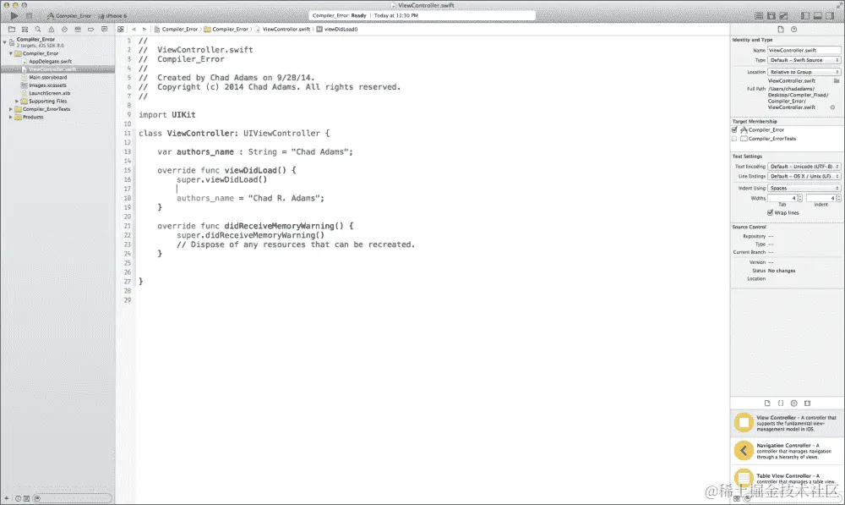Expand the Compiler_ErrorTests folder

point(11,109)
